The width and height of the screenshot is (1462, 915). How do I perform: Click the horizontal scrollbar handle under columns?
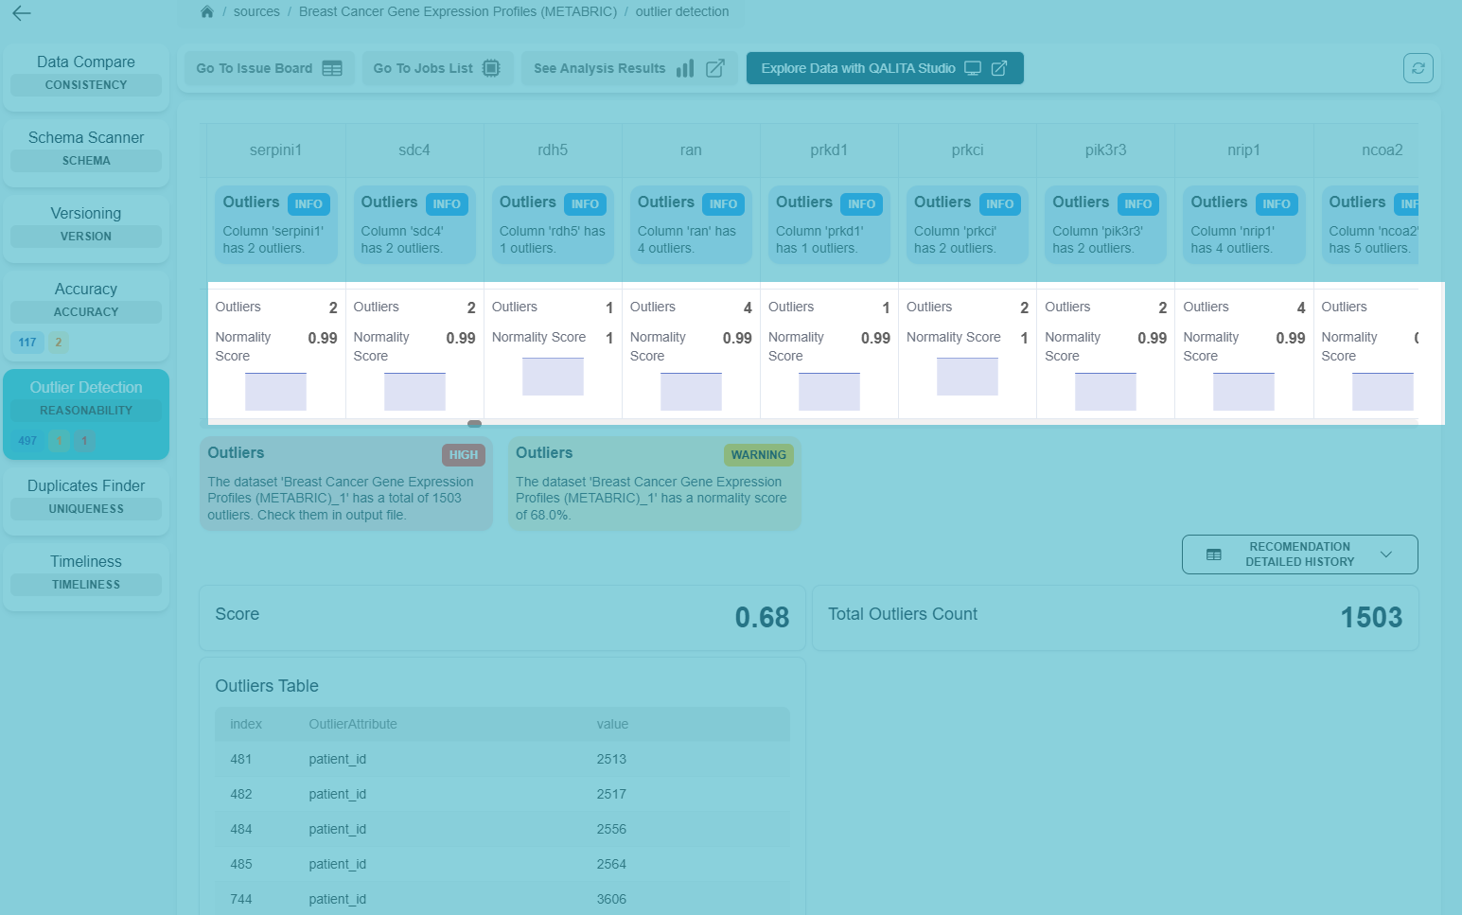(x=474, y=424)
